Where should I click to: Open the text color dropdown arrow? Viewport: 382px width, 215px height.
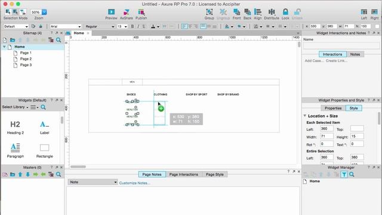tap(158, 26)
